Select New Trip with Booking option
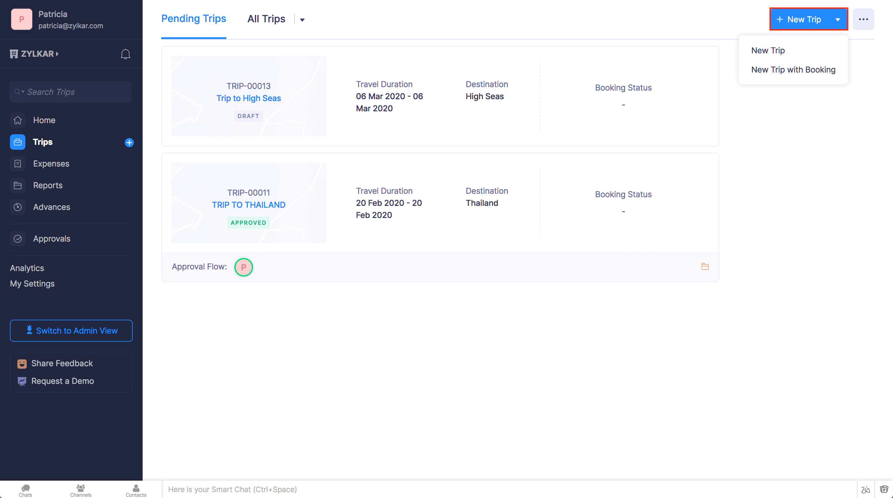The image size is (893, 498). pos(793,70)
